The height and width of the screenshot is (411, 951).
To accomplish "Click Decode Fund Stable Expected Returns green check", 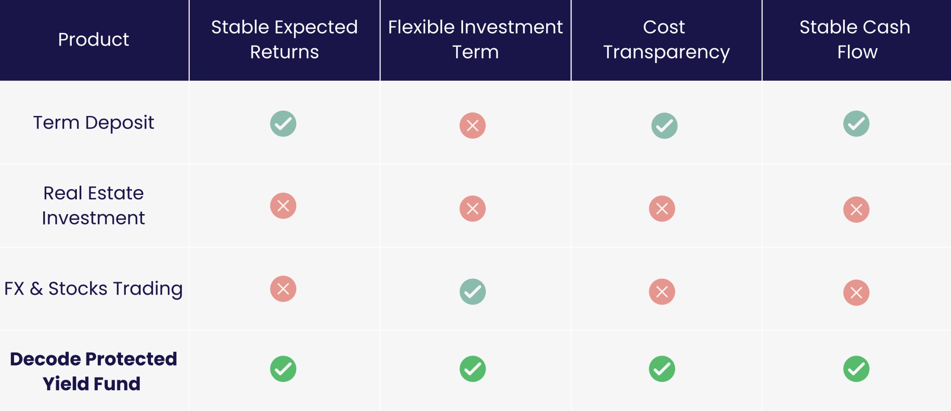I will pyautogui.click(x=283, y=369).
